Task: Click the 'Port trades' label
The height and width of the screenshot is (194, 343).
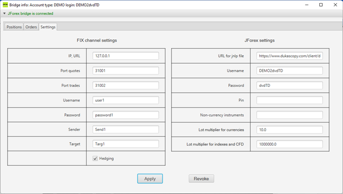Action: (x=70, y=85)
